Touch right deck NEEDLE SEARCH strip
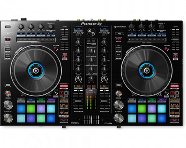Image resolution: width=186 pixels, height=148 pixels. 147,39
